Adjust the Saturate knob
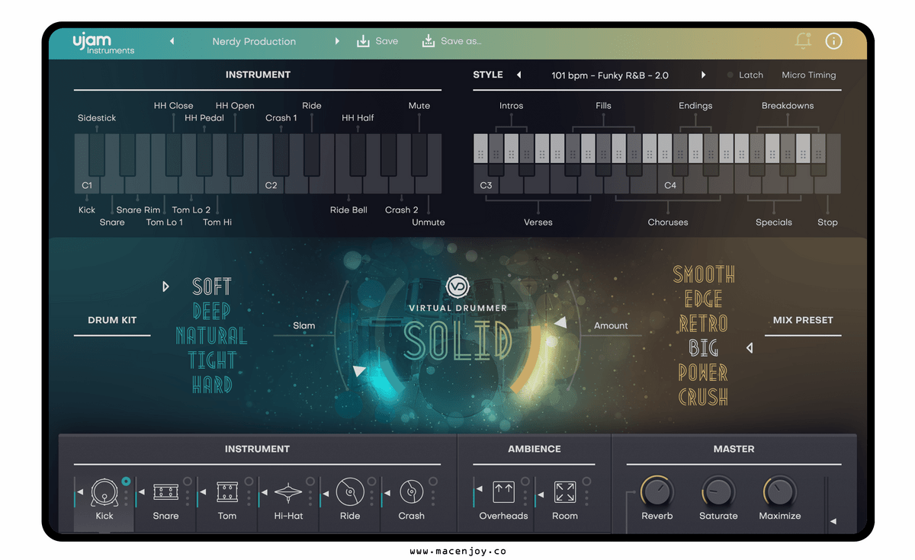This screenshot has width=915, height=560. pos(718,492)
